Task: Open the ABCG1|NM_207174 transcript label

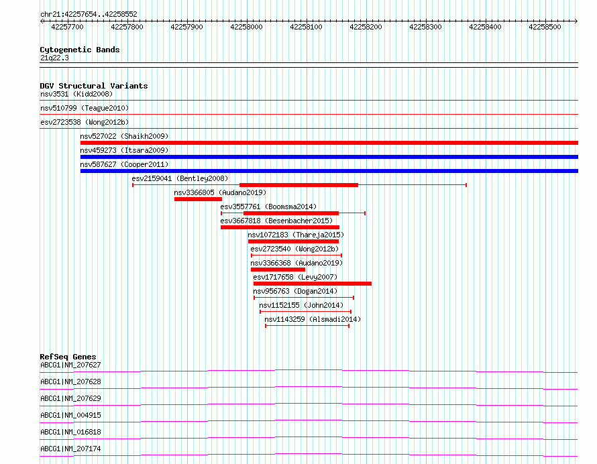Action: coord(71,449)
